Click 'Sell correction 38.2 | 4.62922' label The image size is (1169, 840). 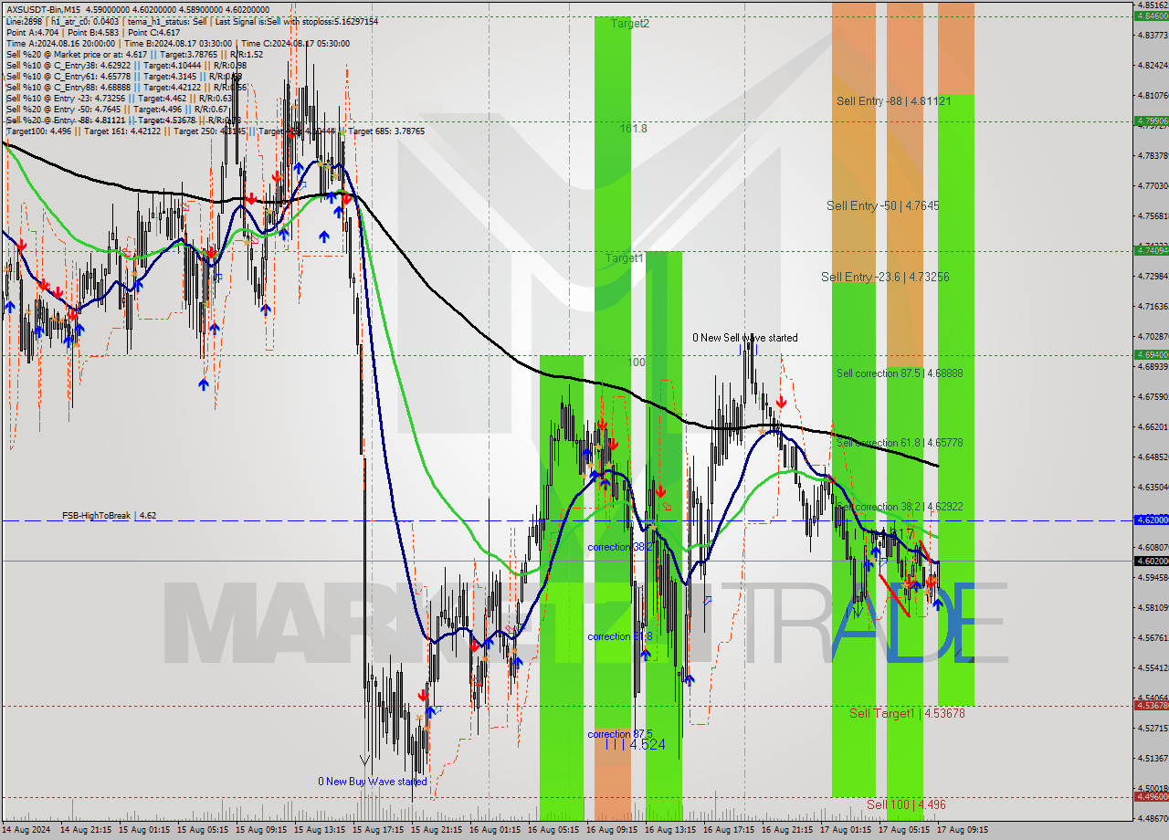coord(900,507)
